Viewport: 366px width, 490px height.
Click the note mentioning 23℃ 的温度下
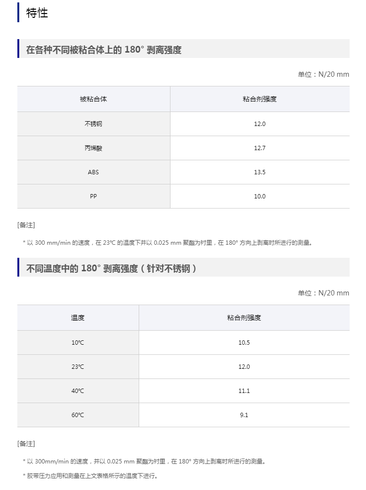point(168,243)
